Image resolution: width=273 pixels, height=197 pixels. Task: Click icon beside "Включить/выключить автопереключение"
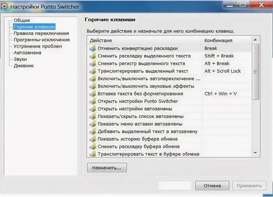(x=93, y=79)
